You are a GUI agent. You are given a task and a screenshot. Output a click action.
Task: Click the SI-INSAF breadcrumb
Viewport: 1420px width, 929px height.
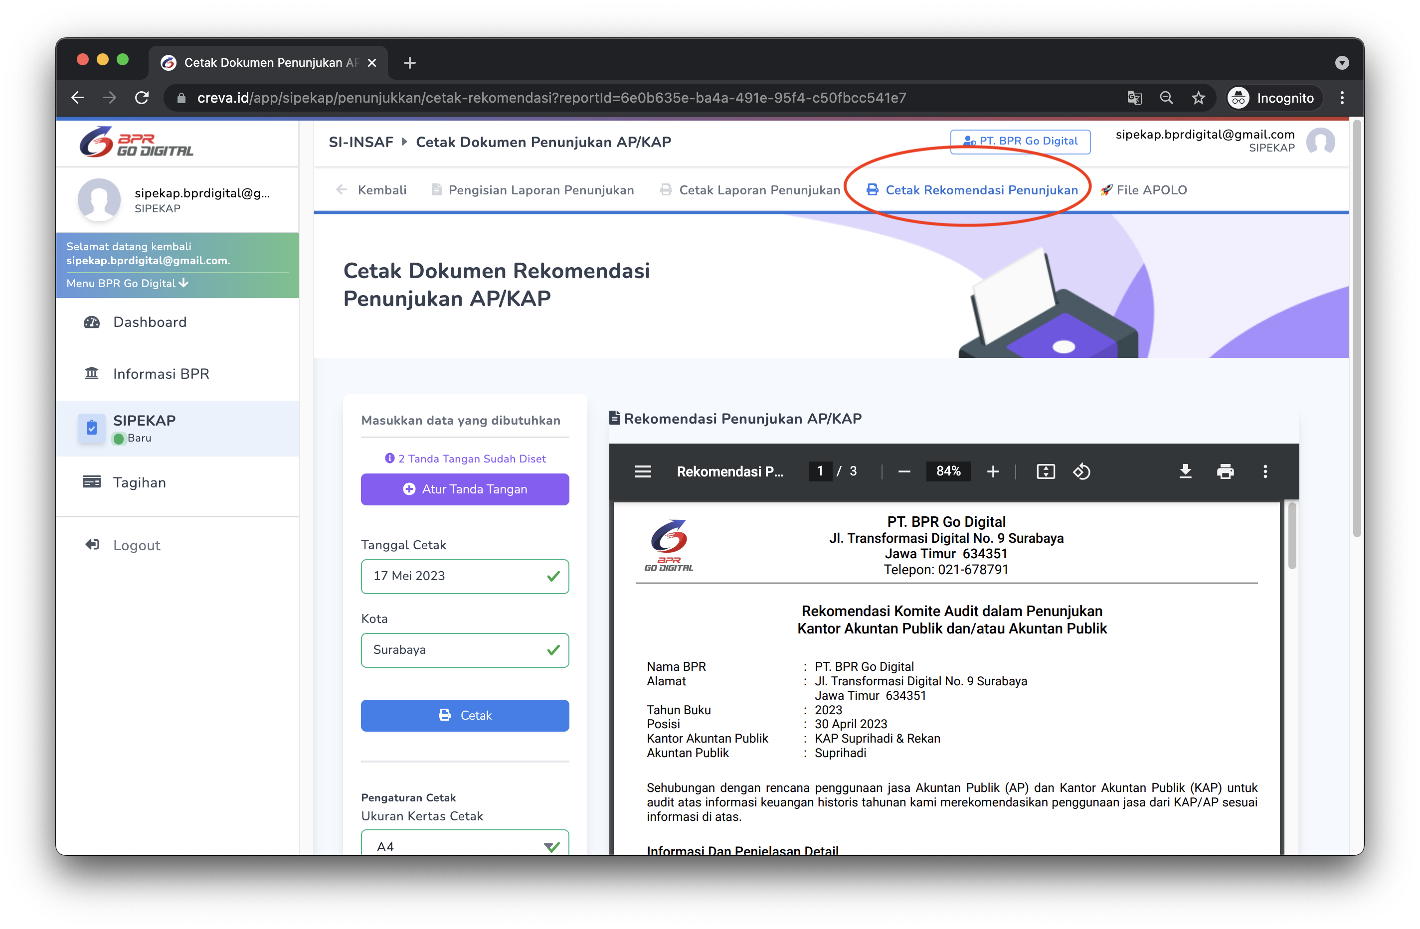click(x=360, y=142)
